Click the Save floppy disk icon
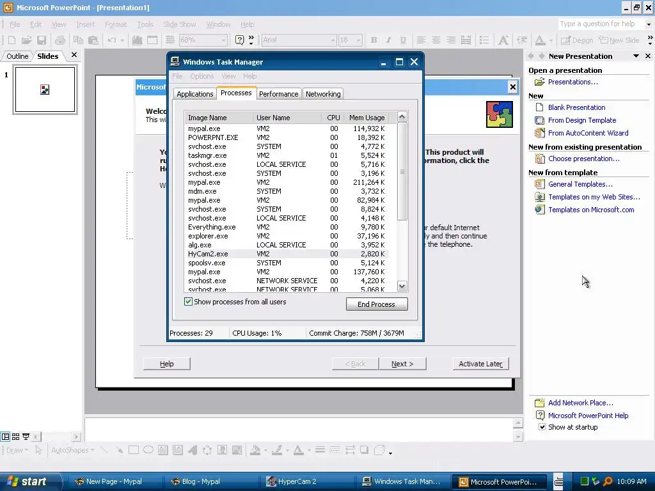Screen dimensions: 655x491 [42, 40]
